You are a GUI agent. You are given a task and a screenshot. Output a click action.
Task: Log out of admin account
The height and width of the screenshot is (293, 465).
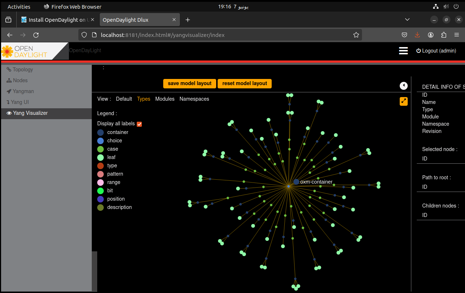436,51
